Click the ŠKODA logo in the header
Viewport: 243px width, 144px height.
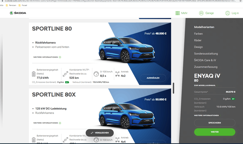18,13
